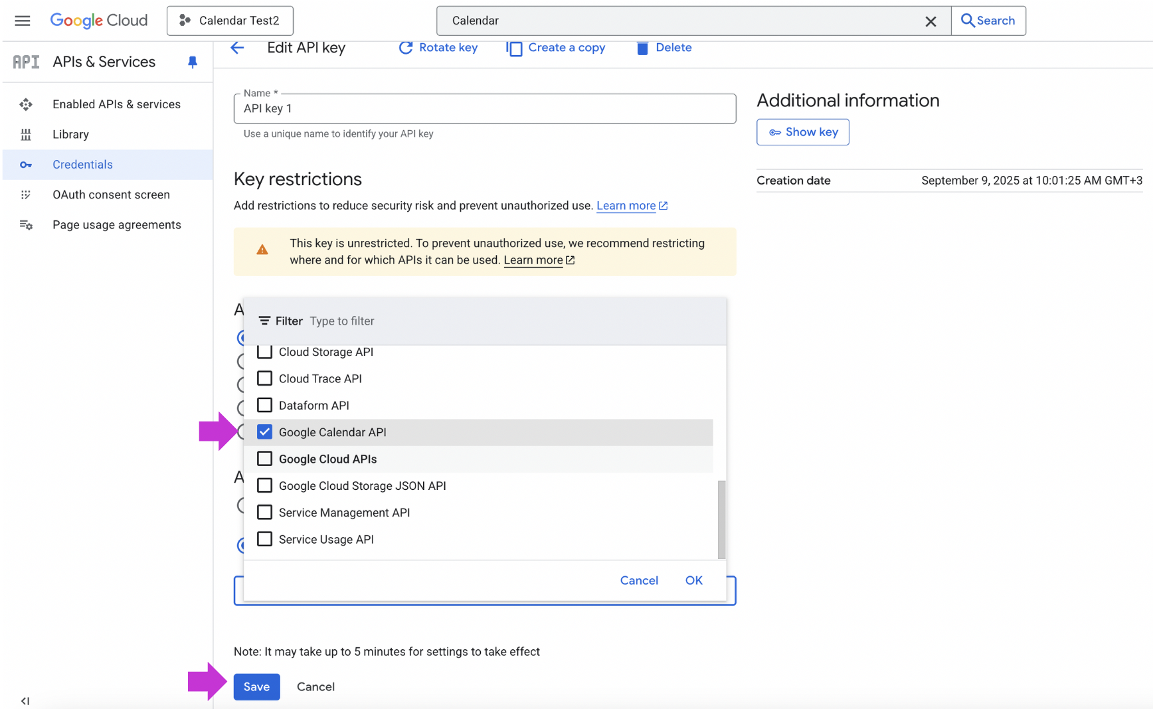Click Cancel in the API dropdown
Viewport: 1153px width, 709px height.
[639, 580]
